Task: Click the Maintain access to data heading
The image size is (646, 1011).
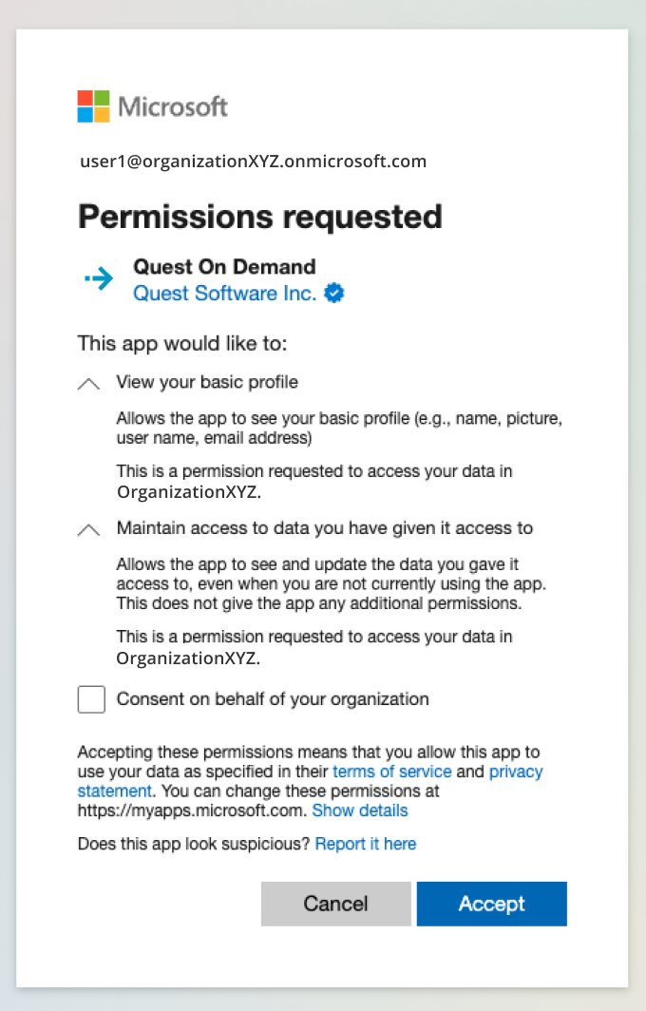Action: pyautogui.click(x=324, y=528)
